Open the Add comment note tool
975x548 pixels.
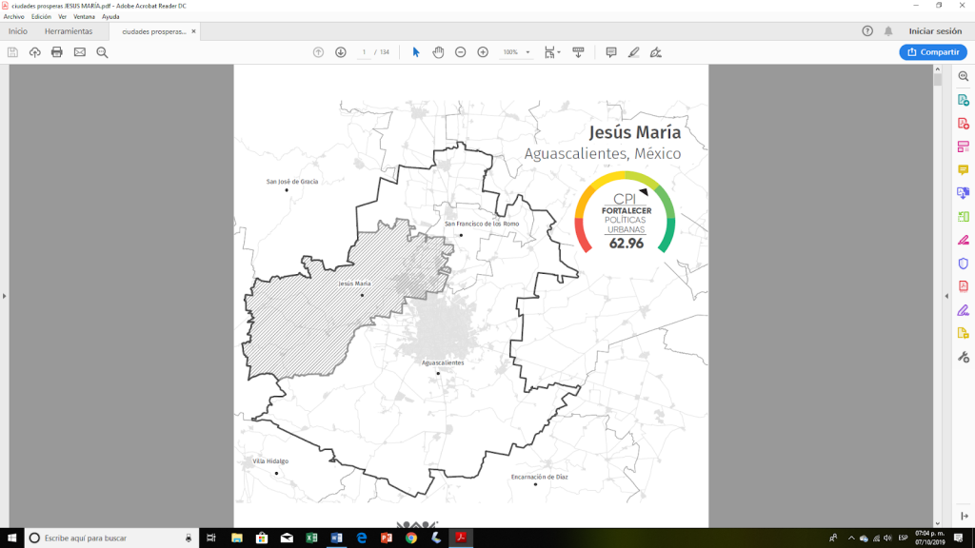611,52
